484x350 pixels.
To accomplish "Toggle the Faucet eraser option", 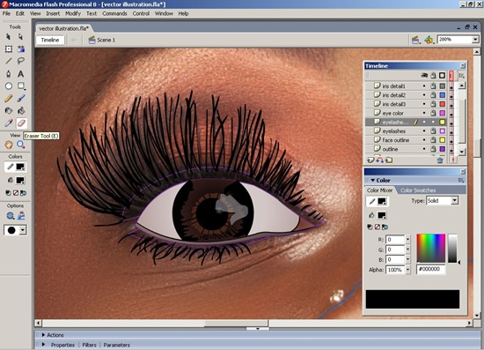I will coord(21,216).
